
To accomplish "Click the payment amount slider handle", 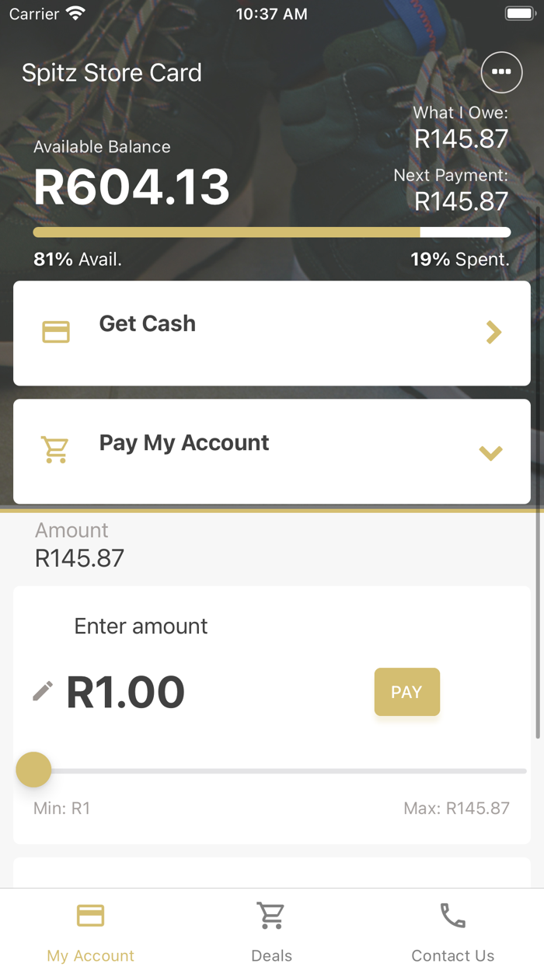I will click(x=33, y=770).
